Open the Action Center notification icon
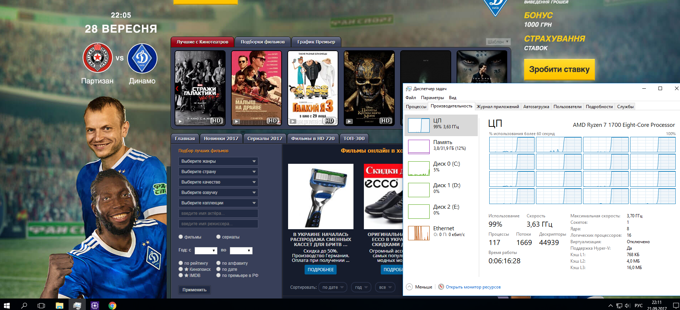680x310 pixels. [x=676, y=306]
